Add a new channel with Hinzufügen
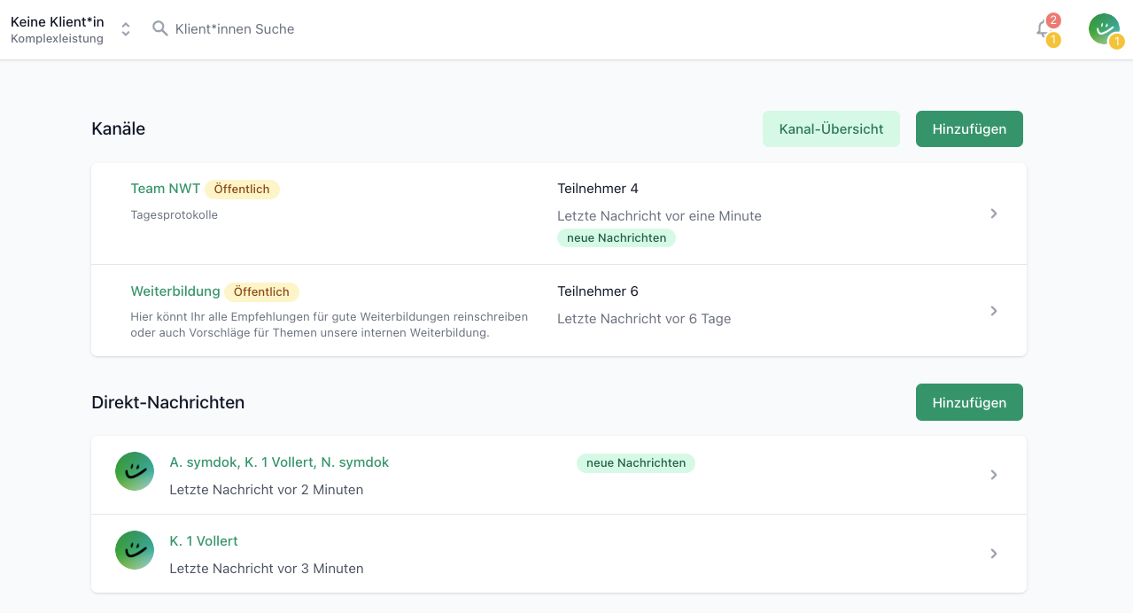The height and width of the screenshot is (613, 1133). point(969,128)
